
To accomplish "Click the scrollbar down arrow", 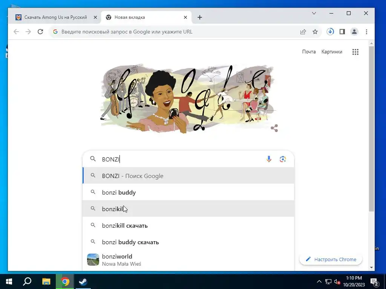I will click(371, 268).
